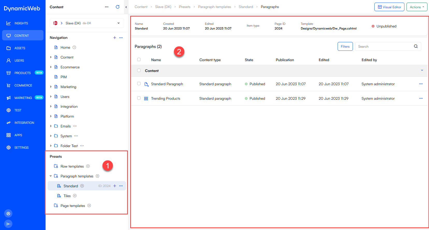Click Standard breadcrumb item

tap(246, 7)
